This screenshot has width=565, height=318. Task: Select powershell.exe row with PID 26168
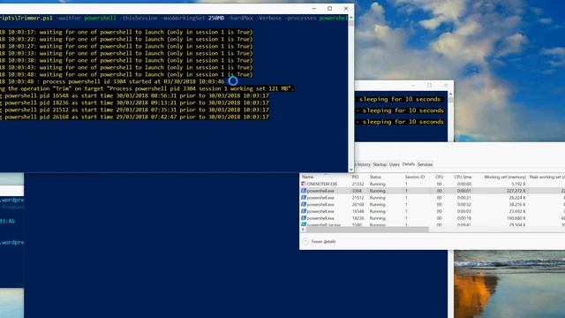(432, 204)
